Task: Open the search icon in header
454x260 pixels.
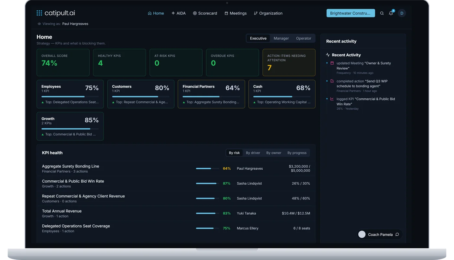Action: tap(382, 13)
